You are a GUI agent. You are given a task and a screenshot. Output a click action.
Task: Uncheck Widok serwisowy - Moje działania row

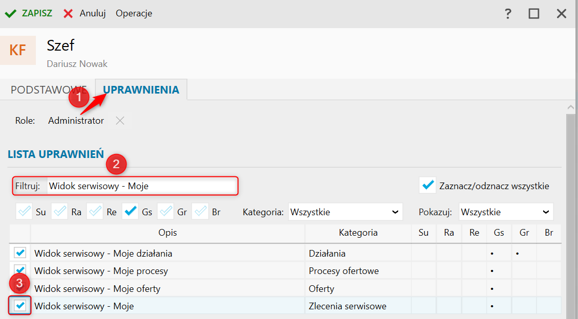(20, 253)
